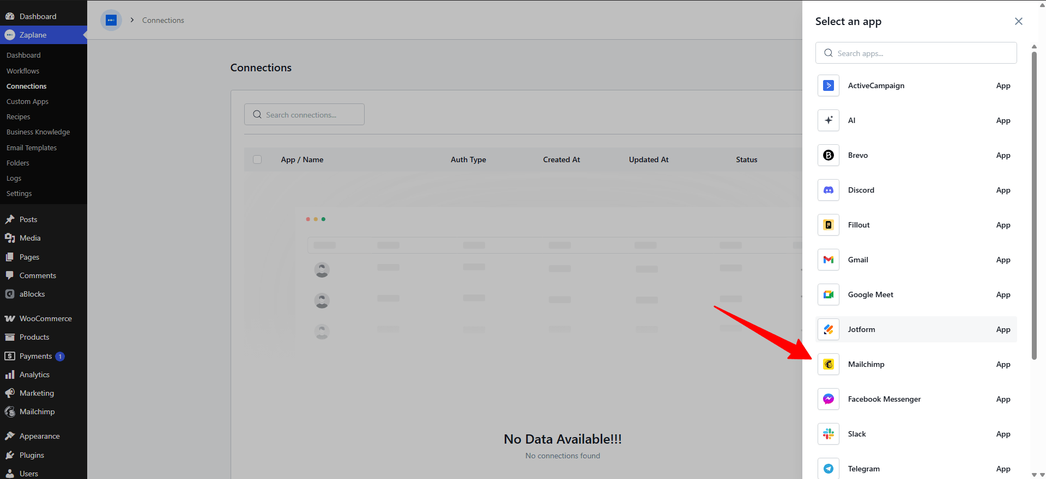Image resolution: width=1046 pixels, height=479 pixels.
Task: Open Mailchimp in WordPress sidebar
Action: (37, 412)
